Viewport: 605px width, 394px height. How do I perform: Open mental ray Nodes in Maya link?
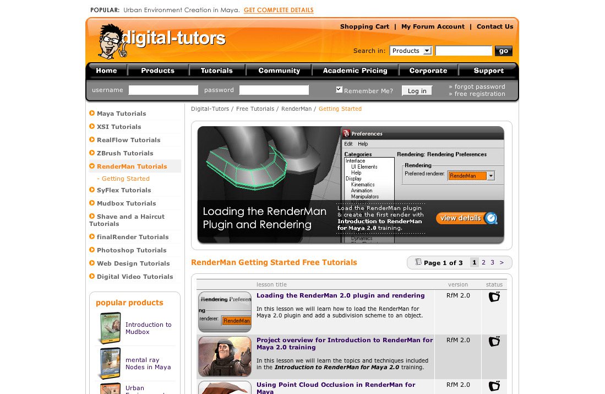click(x=148, y=364)
